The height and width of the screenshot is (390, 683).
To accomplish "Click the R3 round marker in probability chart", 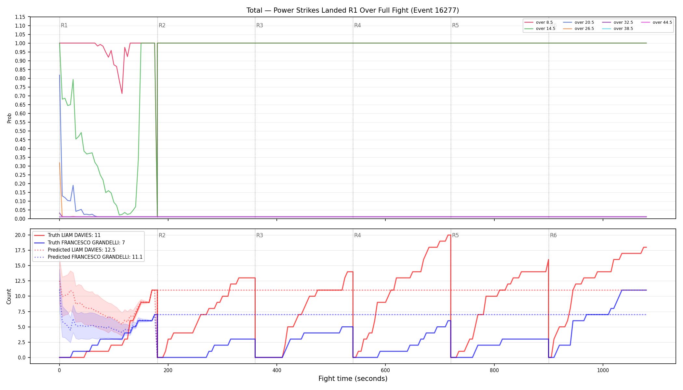I will tap(260, 25).
